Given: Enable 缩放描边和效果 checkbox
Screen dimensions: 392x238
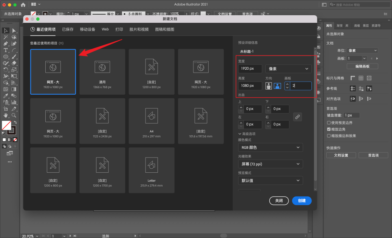Looking at the screenshot, I should pyautogui.click(x=329, y=136).
